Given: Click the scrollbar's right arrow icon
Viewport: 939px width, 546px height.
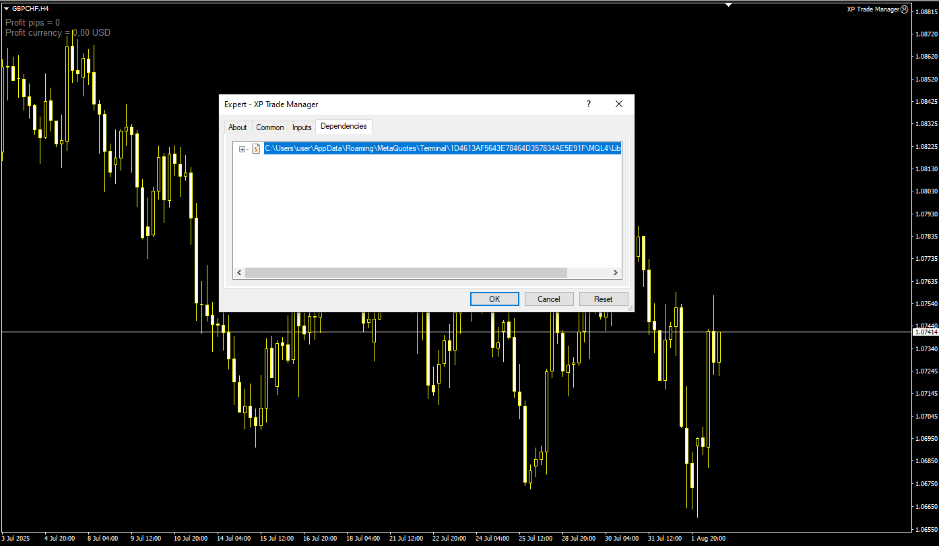Looking at the screenshot, I should [615, 272].
